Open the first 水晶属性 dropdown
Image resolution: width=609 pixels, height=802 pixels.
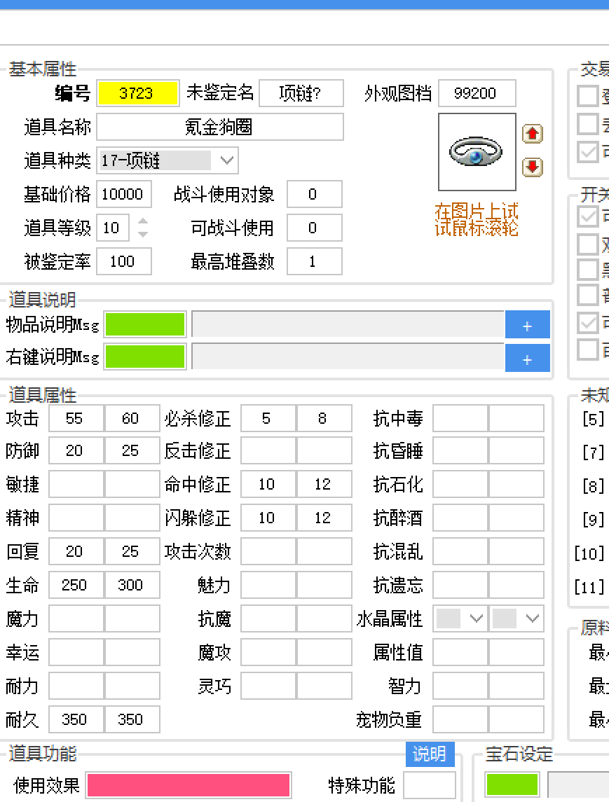(x=460, y=618)
